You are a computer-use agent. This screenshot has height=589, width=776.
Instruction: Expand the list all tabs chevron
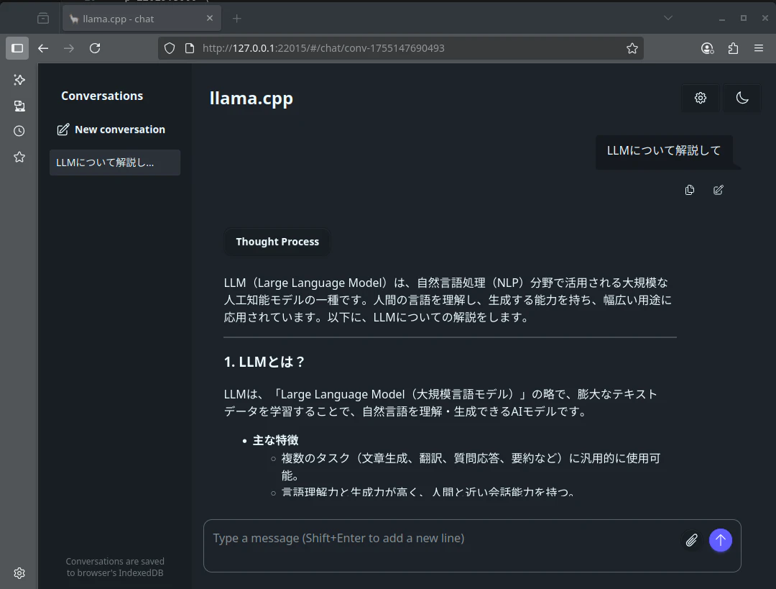tap(668, 18)
